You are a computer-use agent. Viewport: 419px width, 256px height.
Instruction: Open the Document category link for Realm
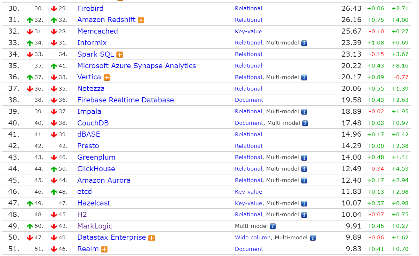(x=249, y=249)
